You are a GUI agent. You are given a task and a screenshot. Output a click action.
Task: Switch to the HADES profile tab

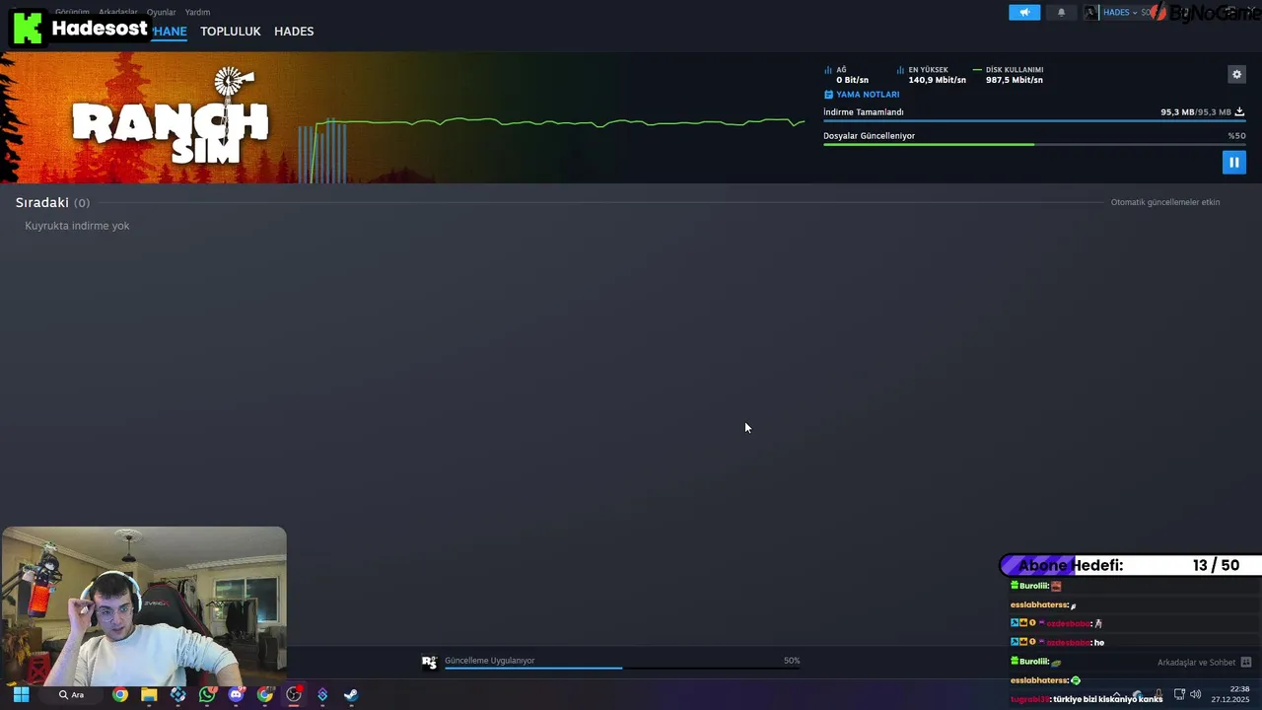tap(294, 32)
